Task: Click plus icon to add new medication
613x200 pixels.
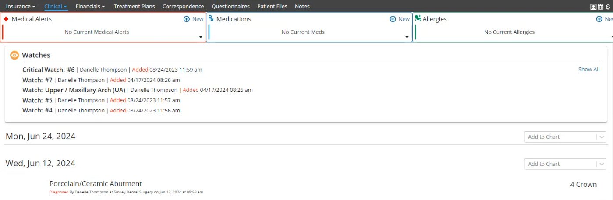Action: click(393, 19)
